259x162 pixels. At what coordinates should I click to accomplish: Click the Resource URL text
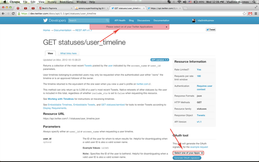(71, 118)
